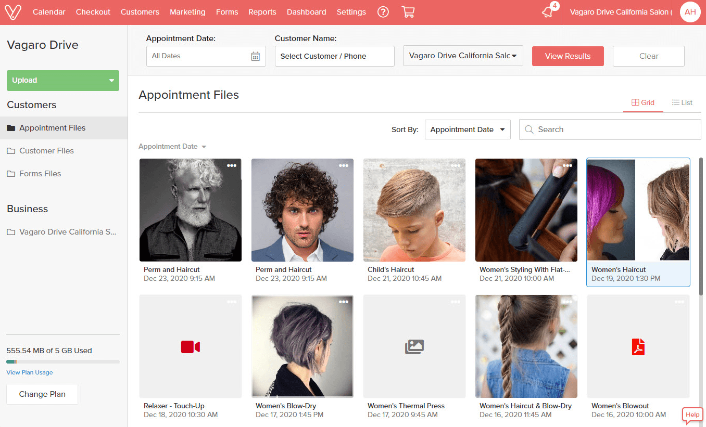The width and height of the screenshot is (706, 427).
Task: Click the calendar icon in Appointment Date field
Action: pos(256,56)
